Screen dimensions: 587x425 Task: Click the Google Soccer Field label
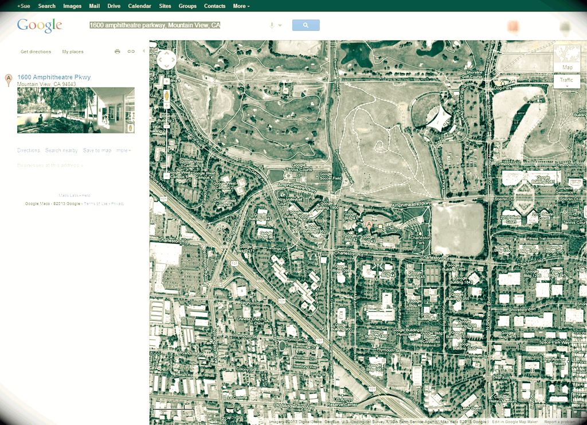(330, 176)
